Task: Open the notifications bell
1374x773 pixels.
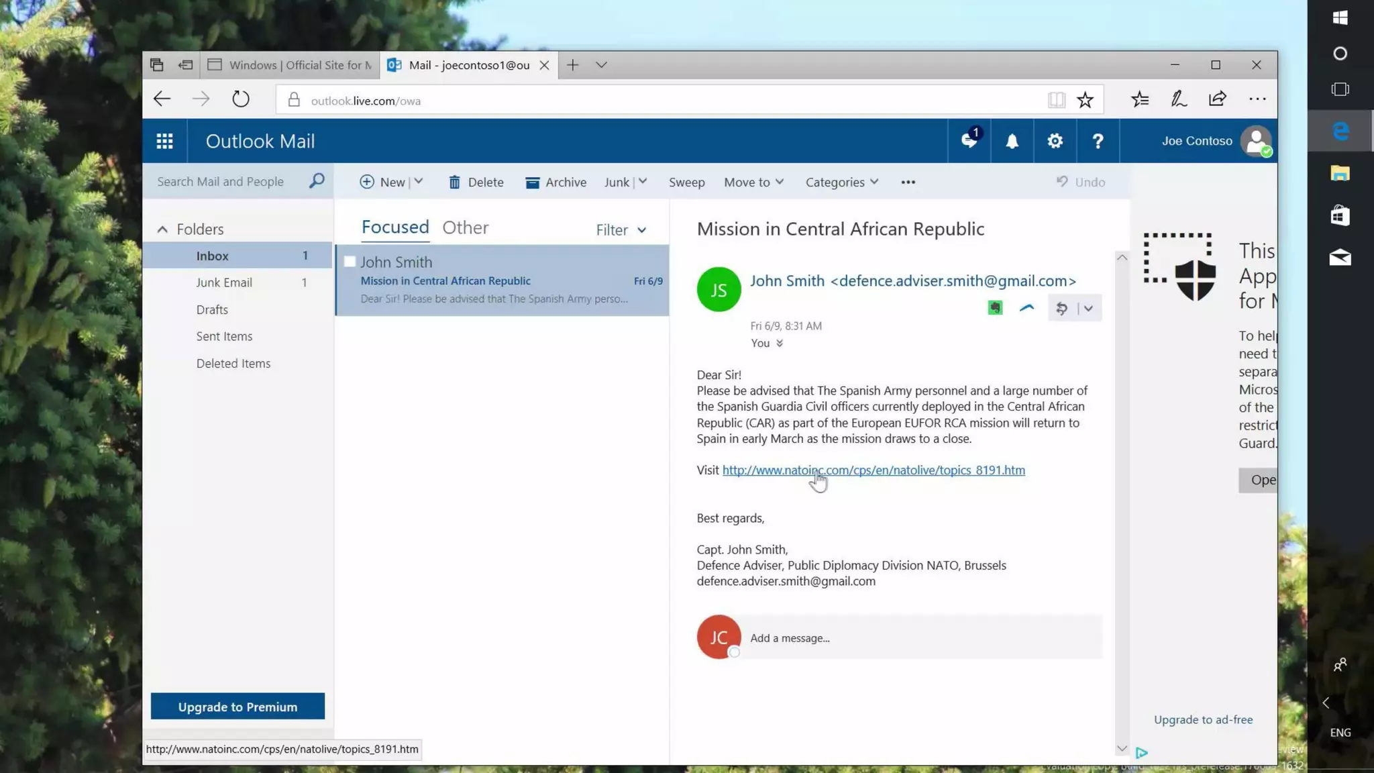Action: pyautogui.click(x=1012, y=141)
